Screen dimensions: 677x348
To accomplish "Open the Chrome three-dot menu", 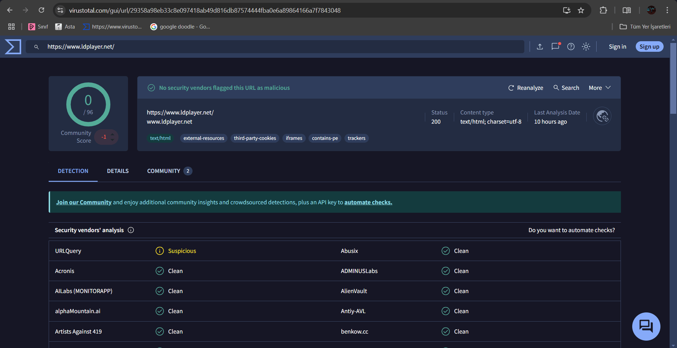I will coord(667,10).
